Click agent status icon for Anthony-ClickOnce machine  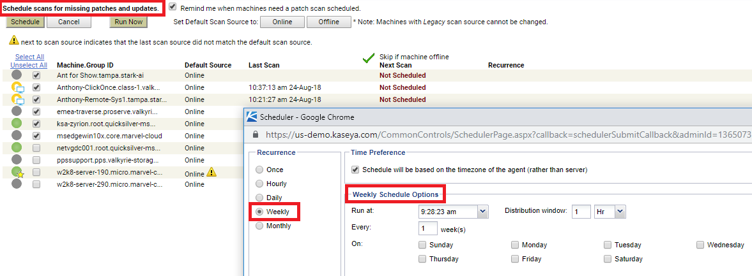pyautogui.click(x=17, y=87)
